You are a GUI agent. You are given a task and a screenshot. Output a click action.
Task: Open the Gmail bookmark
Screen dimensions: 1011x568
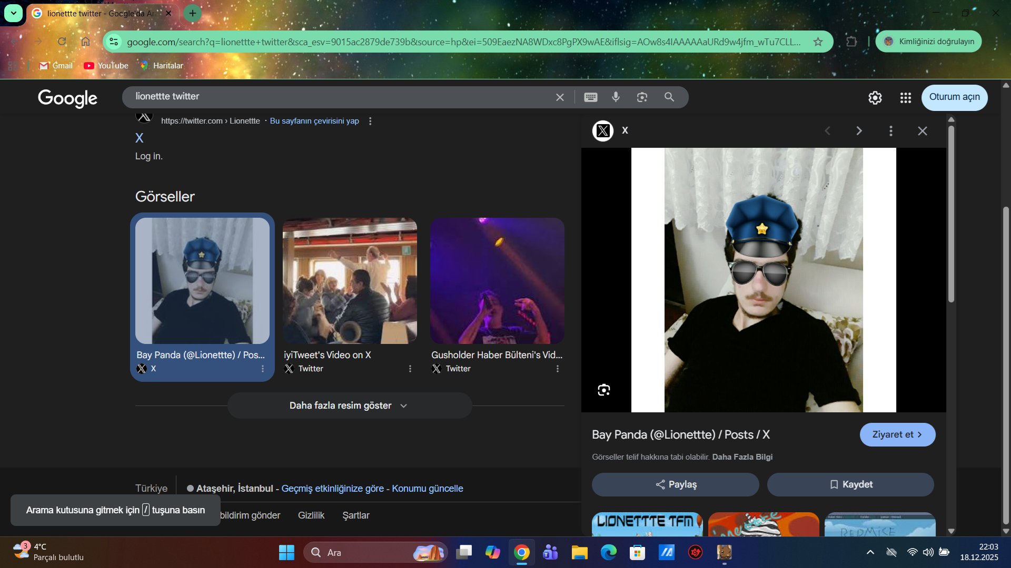(56, 66)
